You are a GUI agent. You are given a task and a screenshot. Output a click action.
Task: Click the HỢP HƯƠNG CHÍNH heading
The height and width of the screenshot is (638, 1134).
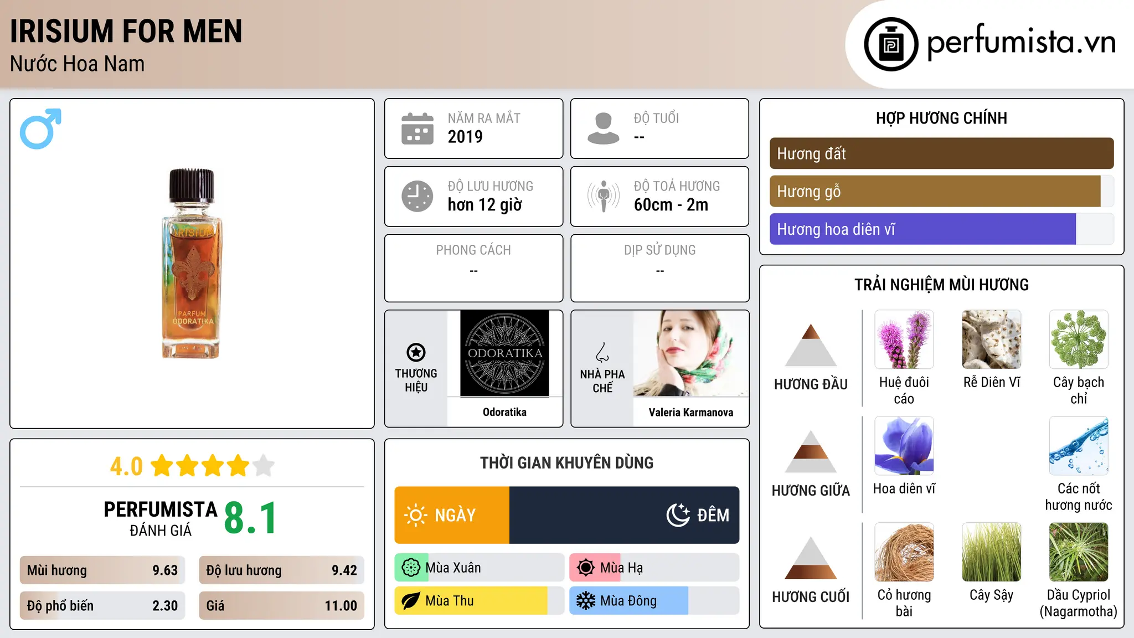(941, 118)
